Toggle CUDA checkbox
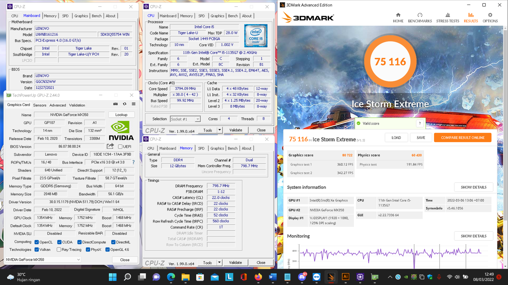This screenshot has height=285, width=508. pyautogui.click(x=59, y=242)
